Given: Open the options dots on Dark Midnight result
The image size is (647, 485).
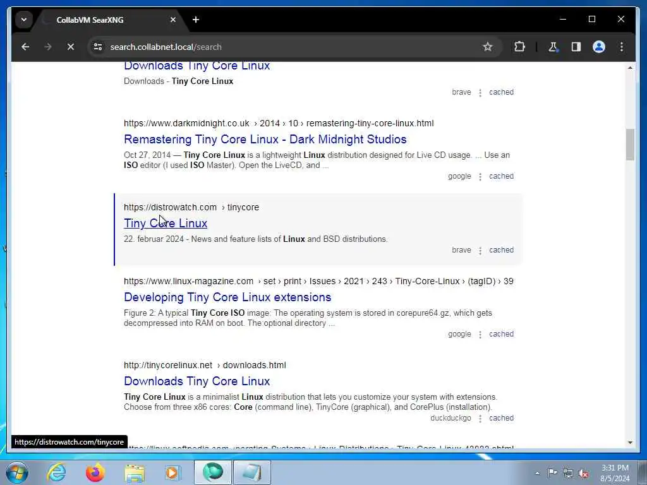Looking at the screenshot, I should point(480,177).
